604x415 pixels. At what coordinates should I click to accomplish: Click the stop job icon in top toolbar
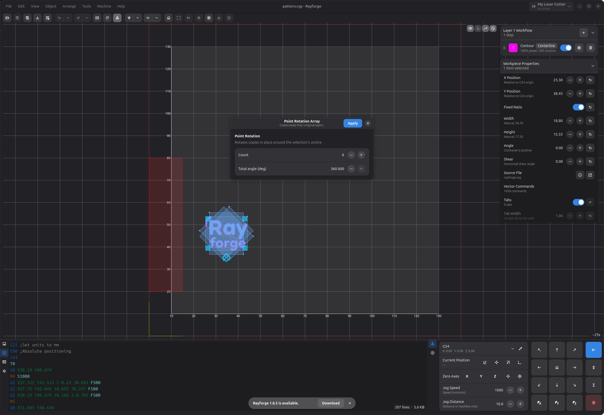(x=209, y=18)
